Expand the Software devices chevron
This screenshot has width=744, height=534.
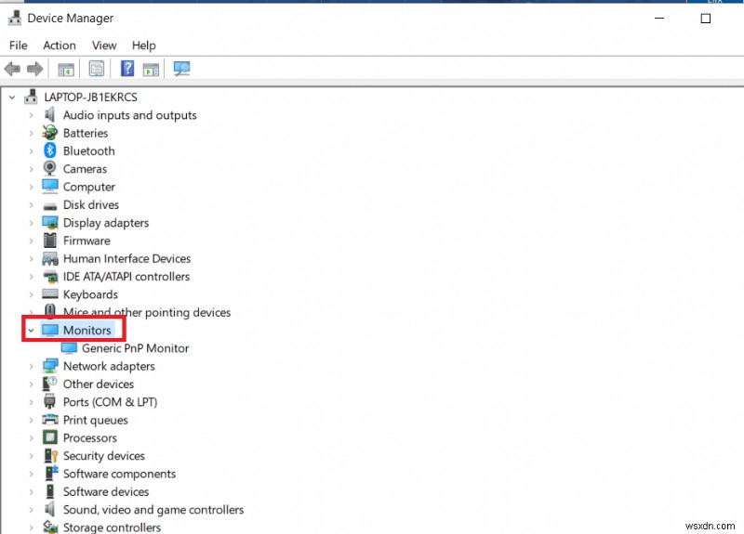pyautogui.click(x=32, y=491)
